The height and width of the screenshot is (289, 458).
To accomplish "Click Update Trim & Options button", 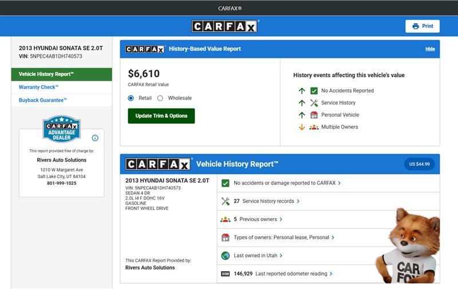I will (x=161, y=116).
